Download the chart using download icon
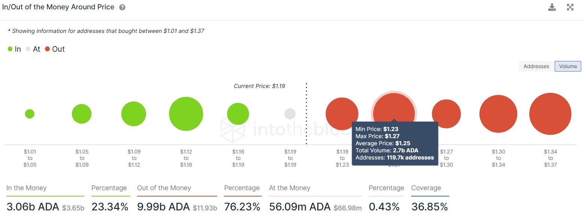Screen dimensions: 585x219 (552, 7)
